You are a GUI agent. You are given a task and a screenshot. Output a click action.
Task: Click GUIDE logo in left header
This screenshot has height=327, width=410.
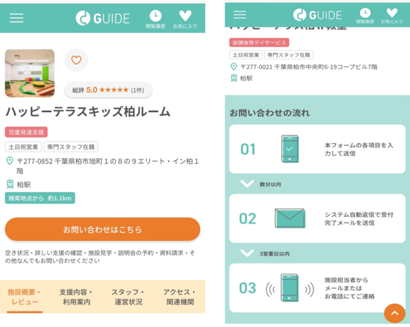[x=103, y=18]
